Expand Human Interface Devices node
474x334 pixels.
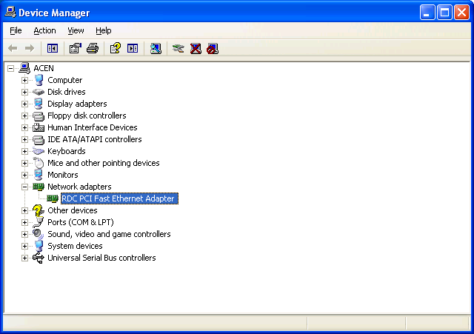24,127
